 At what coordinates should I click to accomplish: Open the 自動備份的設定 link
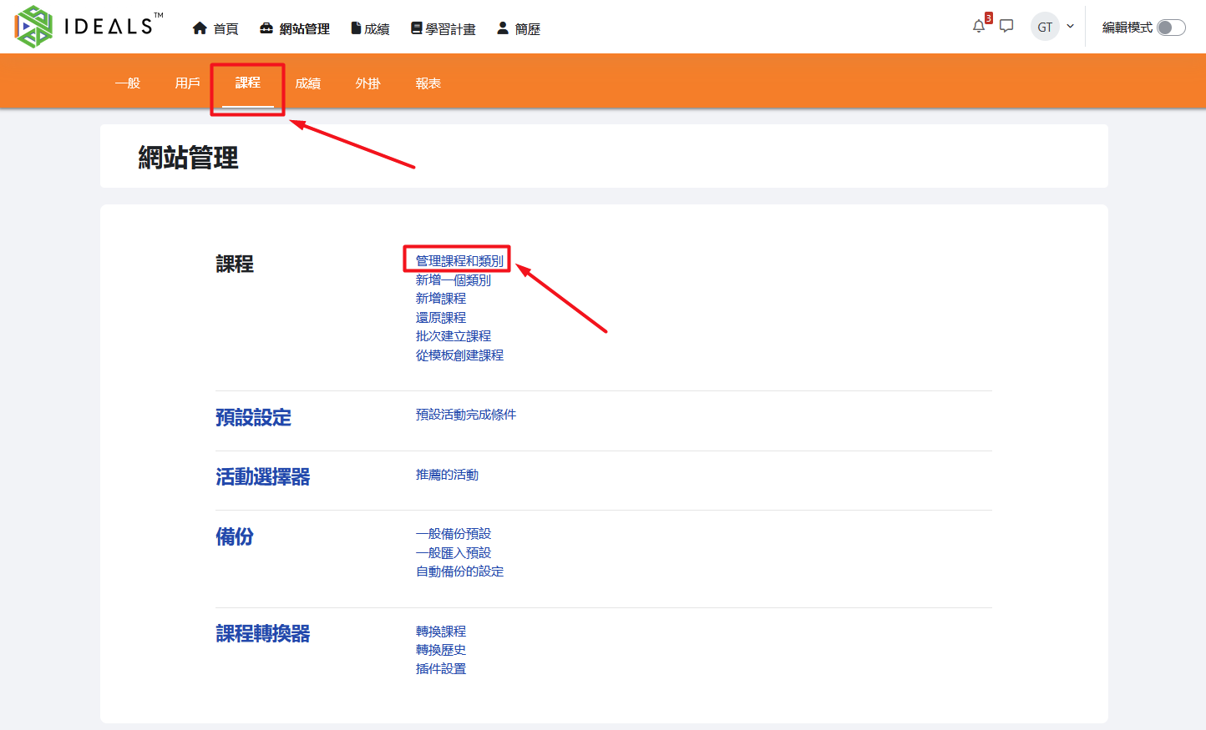pyautogui.click(x=459, y=571)
